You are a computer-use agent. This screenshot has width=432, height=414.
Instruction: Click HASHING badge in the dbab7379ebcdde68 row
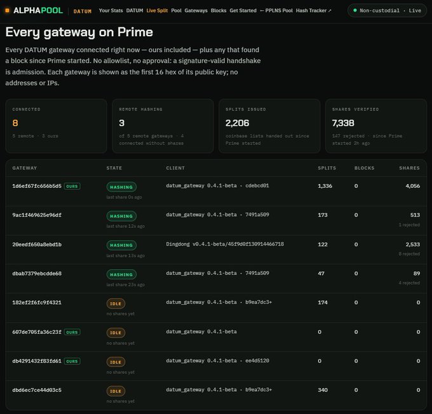pyautogui.click(x=121, y=274)
